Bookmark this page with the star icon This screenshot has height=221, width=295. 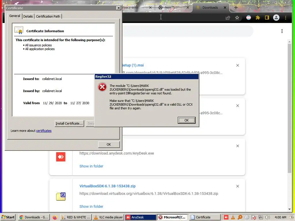(237, 18)
